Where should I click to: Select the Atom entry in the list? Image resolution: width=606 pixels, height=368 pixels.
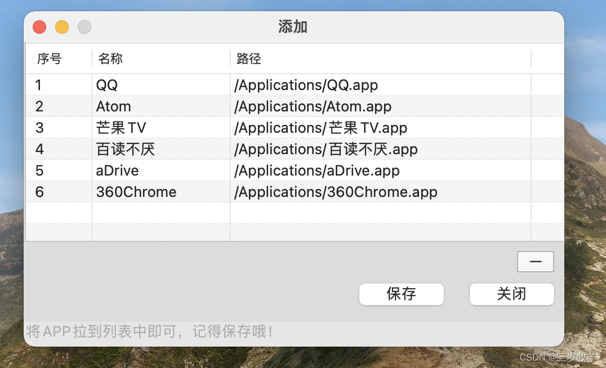point(113,106)
